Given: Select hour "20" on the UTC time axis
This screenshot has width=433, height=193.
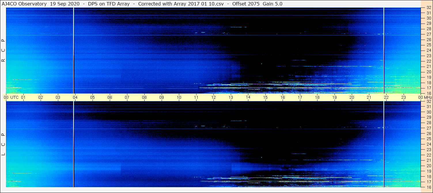Looking at the screenshot, I should point(352,97).
